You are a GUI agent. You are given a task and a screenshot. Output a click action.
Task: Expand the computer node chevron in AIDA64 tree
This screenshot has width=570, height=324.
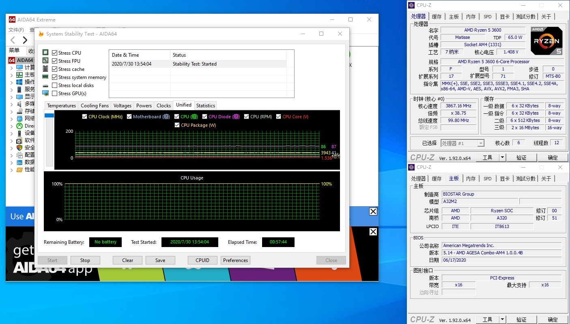tap(11, 68)
